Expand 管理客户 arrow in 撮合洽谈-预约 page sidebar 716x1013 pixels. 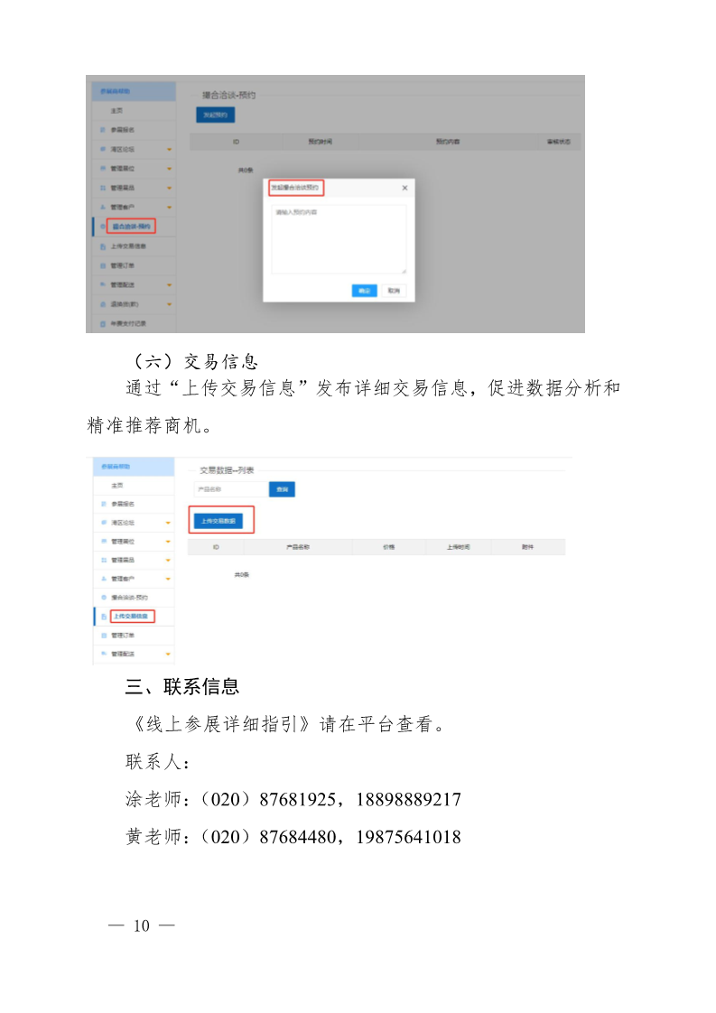click(x=170, y=208)
